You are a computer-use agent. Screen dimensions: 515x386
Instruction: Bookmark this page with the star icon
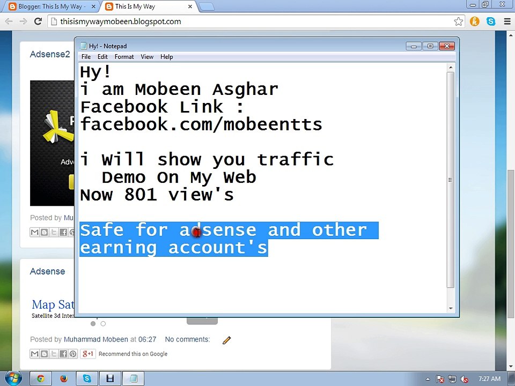coord(459,21)
